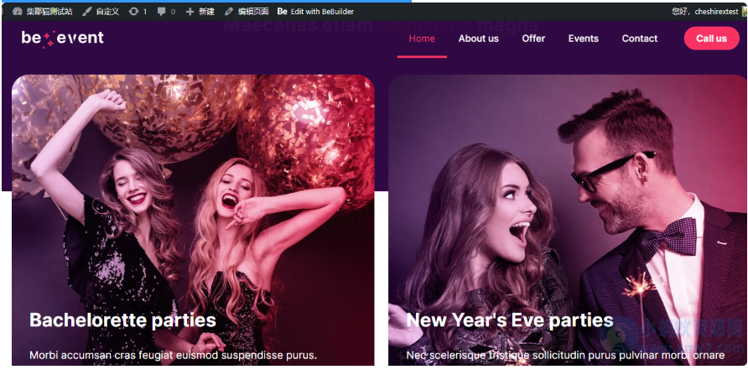Click the pencil Edit Page (编辑页面) icon
Viewport: 748px width, 380px height.
(229, 12)
